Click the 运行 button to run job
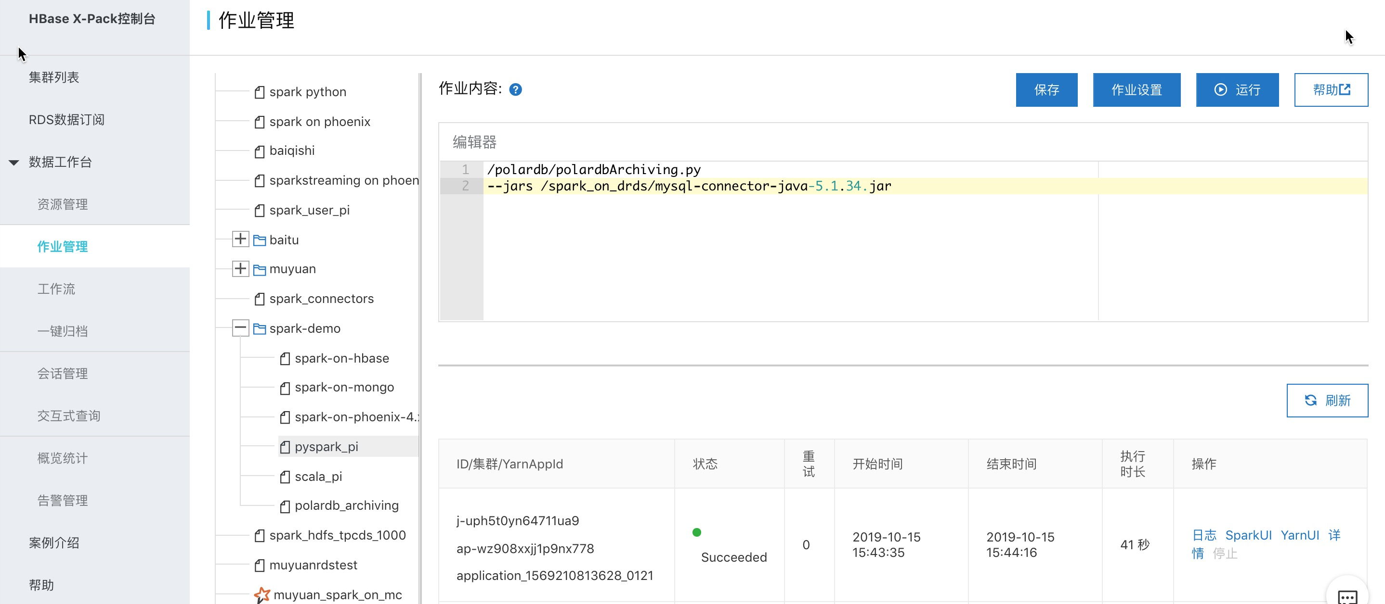 coord(1237,89)
